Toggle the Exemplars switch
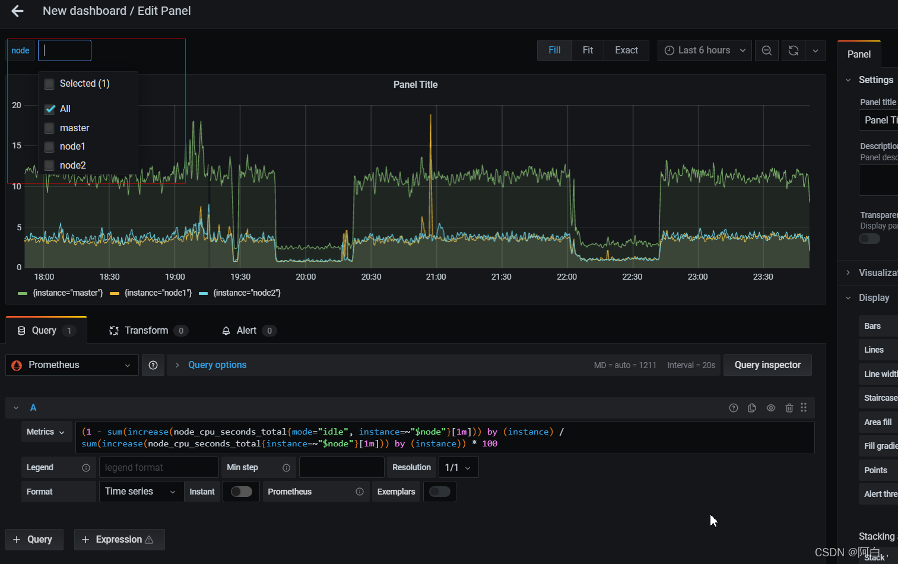The height and width of the screenshot is (564, 898). [x=440, y=492]
